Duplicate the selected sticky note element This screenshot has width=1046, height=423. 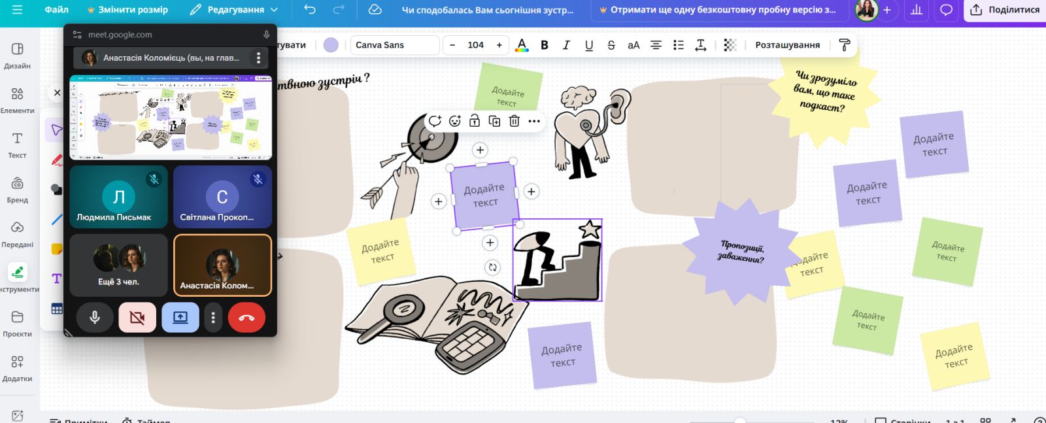click(494, 121)
